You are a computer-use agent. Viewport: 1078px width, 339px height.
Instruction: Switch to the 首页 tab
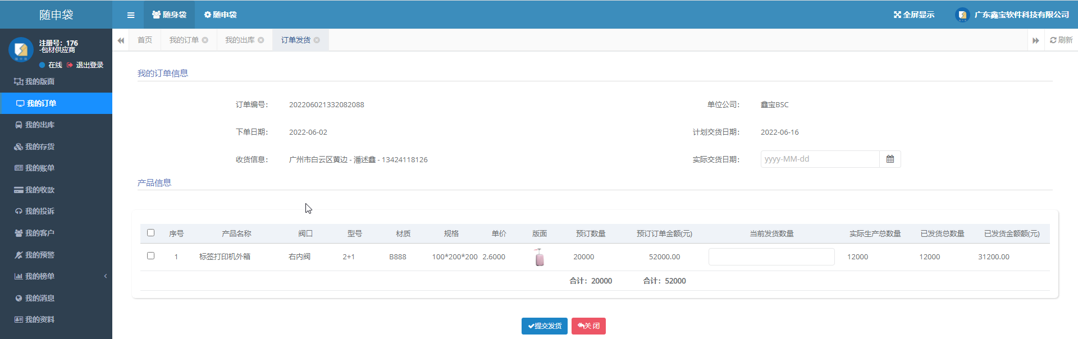145,40
